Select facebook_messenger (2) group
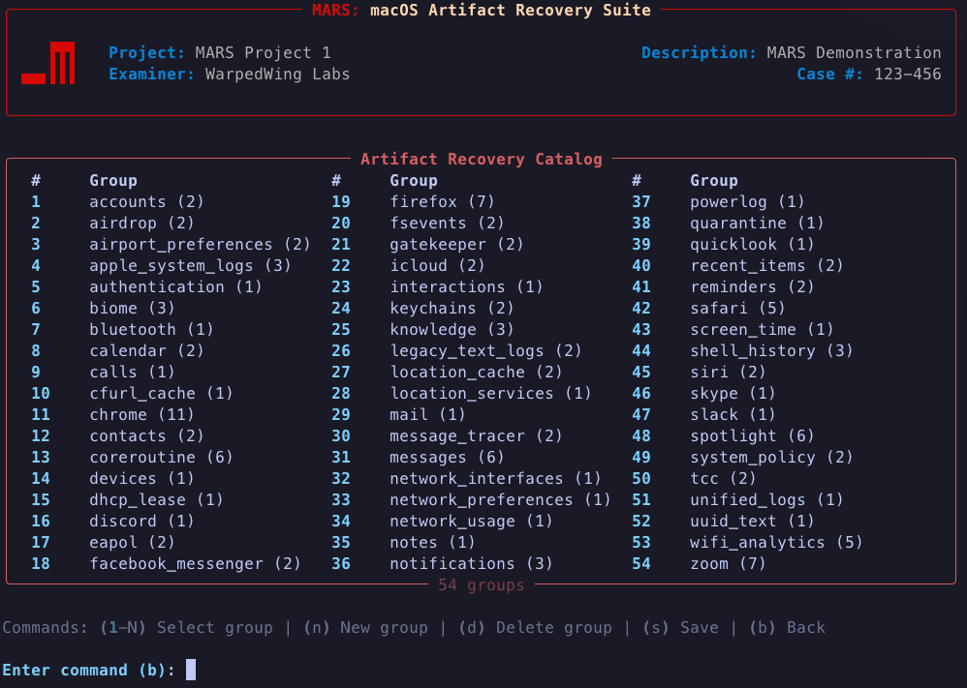The height and width of the screenshot is (688, 967). (x=195, y=563)
